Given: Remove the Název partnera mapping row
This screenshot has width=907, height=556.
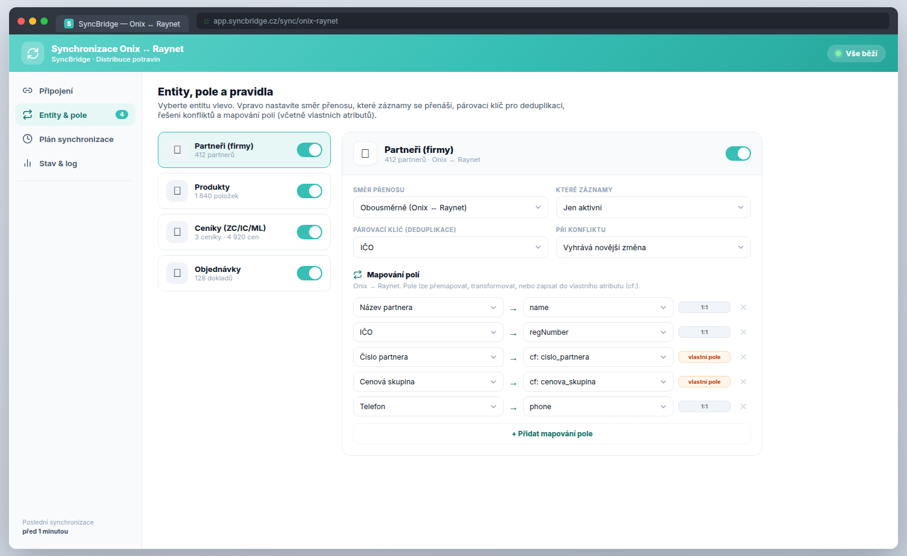Looking at the screenshot, I should coord(743,308).
